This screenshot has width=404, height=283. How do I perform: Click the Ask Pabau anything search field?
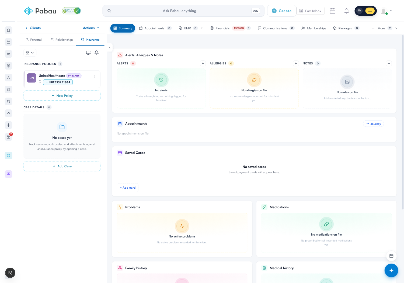click(x=183, y=11)
